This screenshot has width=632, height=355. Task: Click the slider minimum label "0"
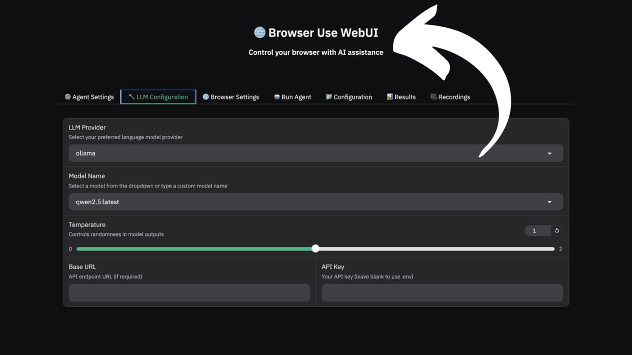click(x=70, y=249)
